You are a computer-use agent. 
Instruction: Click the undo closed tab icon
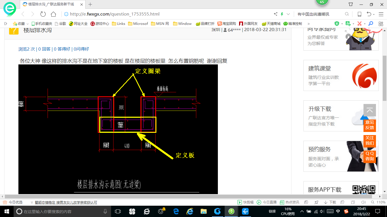click(369, 14)
